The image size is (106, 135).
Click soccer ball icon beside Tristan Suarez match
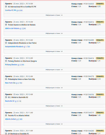(x=6, y=25)
